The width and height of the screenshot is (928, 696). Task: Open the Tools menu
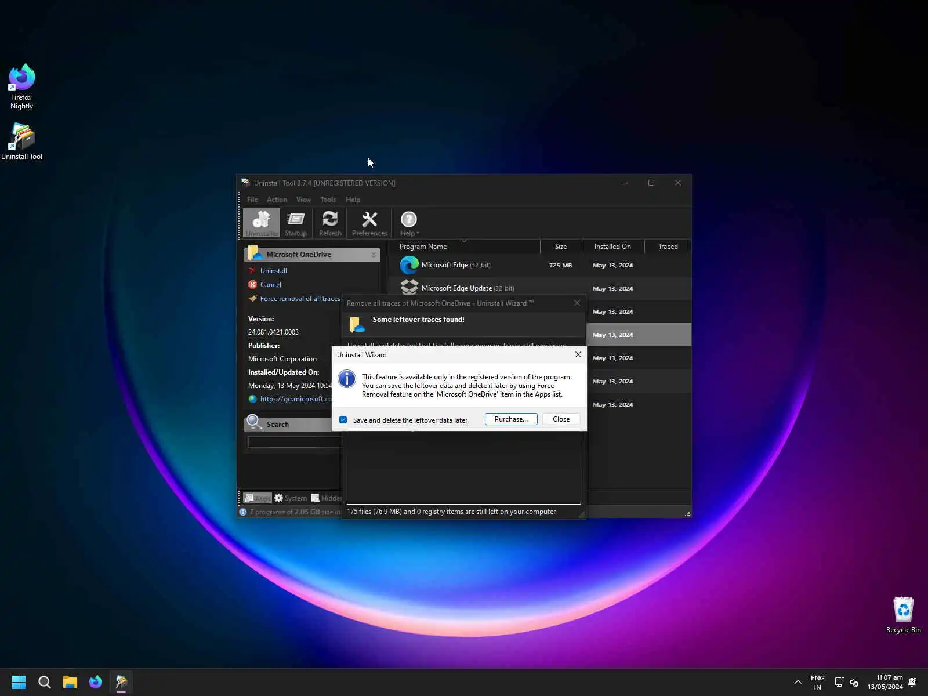(328, 200)
